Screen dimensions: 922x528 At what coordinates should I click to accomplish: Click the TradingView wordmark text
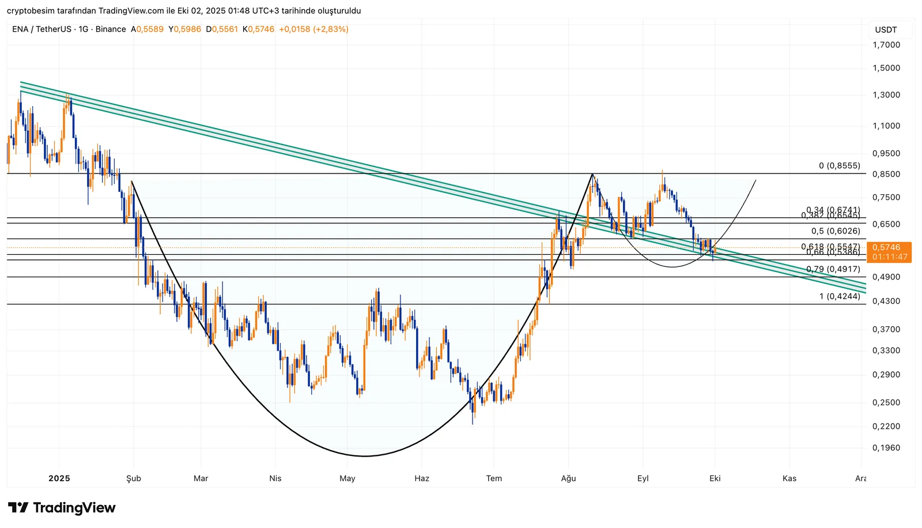pyautogui.click(x=74, y=508)
